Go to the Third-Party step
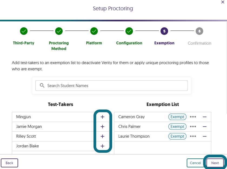This screenshot has width=227, height=169. (24, 31)
